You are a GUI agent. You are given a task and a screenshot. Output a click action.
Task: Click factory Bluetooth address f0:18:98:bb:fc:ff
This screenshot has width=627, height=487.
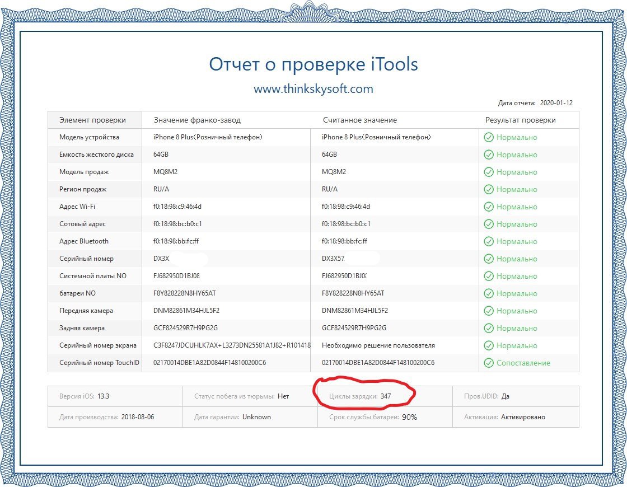[176, 241]
